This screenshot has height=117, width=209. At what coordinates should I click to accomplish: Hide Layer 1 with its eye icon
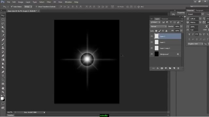pos(152,42)
